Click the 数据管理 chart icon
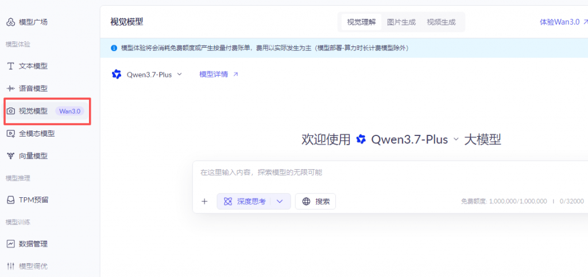 [10, 244]
